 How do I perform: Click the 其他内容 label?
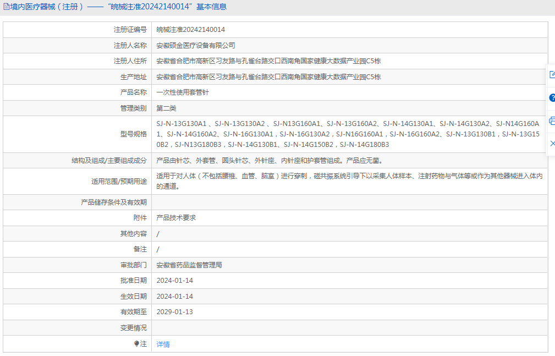tap(134, 234)
